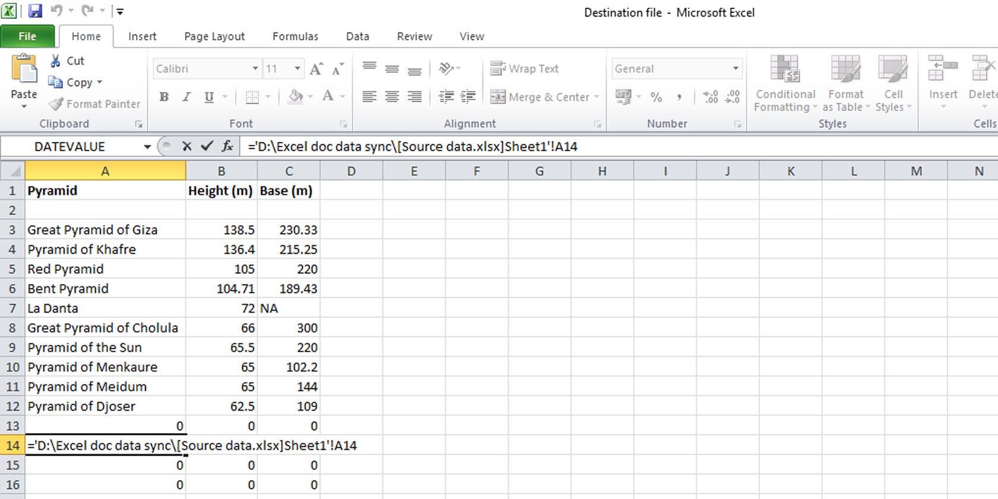Click the Orientation text angle icon
This screenshot has height=499, width=998.
point(446,68)
